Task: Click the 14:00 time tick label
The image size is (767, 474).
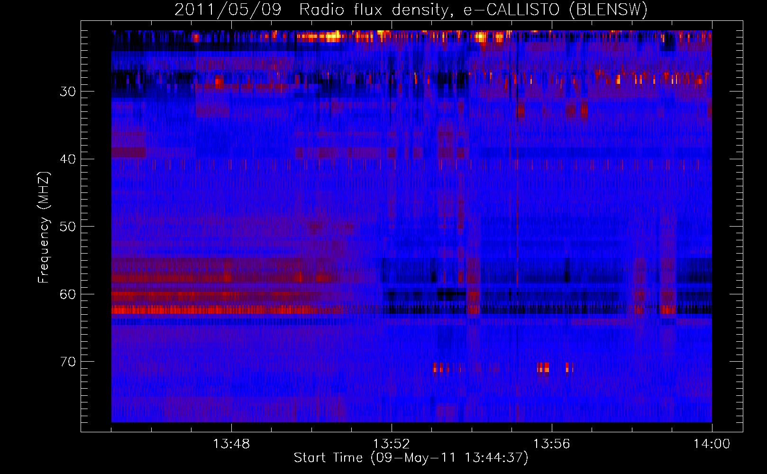Action: pos(712,444)
